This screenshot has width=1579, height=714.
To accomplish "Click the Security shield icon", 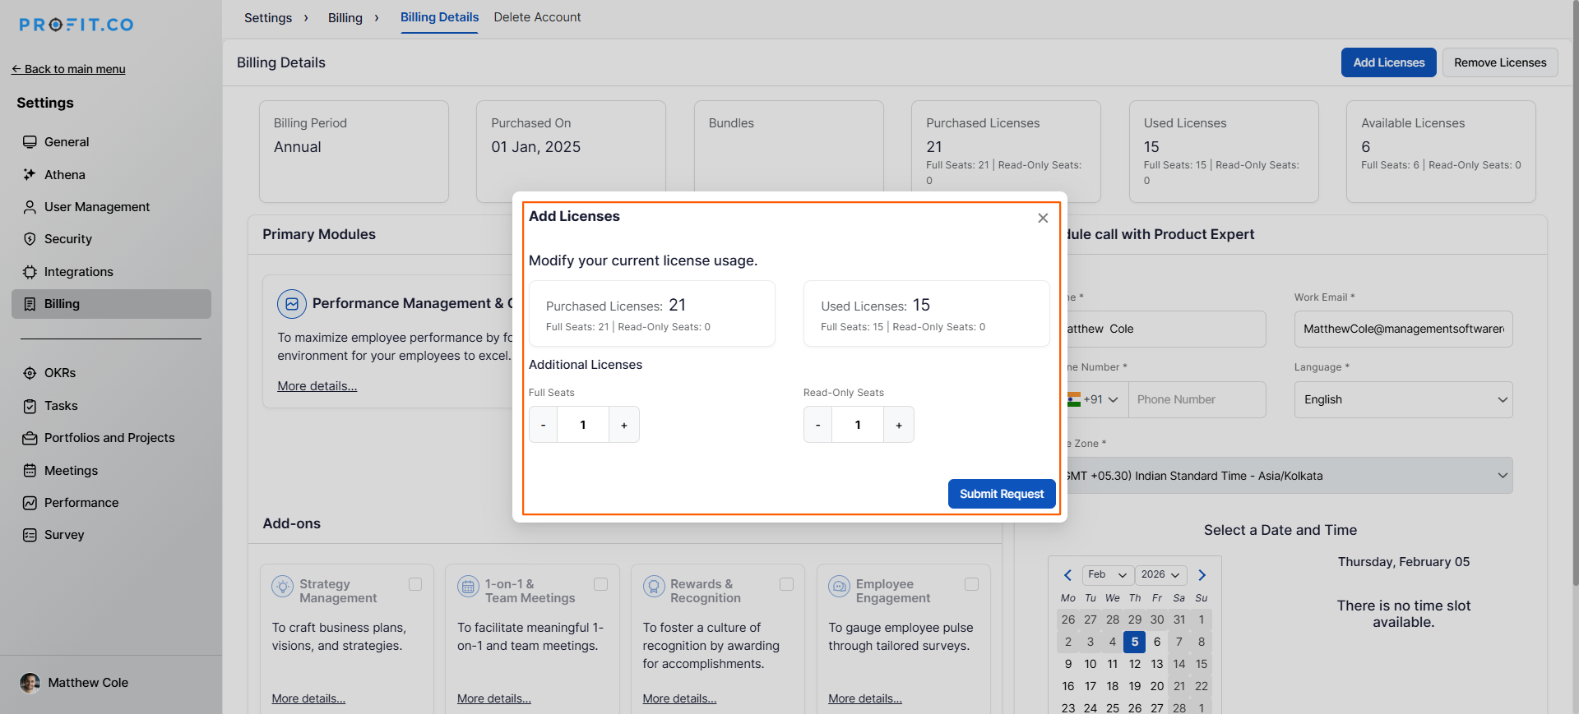I will click(30, 239).
